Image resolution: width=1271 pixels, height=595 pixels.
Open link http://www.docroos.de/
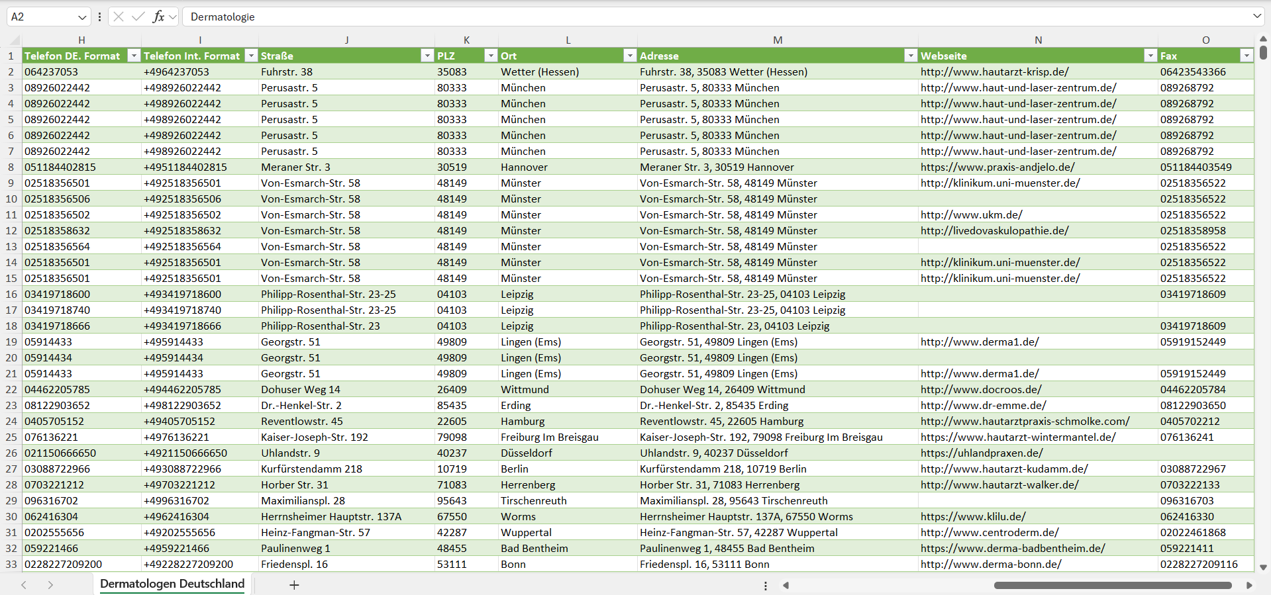coord(981,389)
